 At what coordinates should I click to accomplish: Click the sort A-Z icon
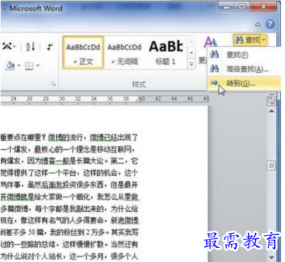30,47
